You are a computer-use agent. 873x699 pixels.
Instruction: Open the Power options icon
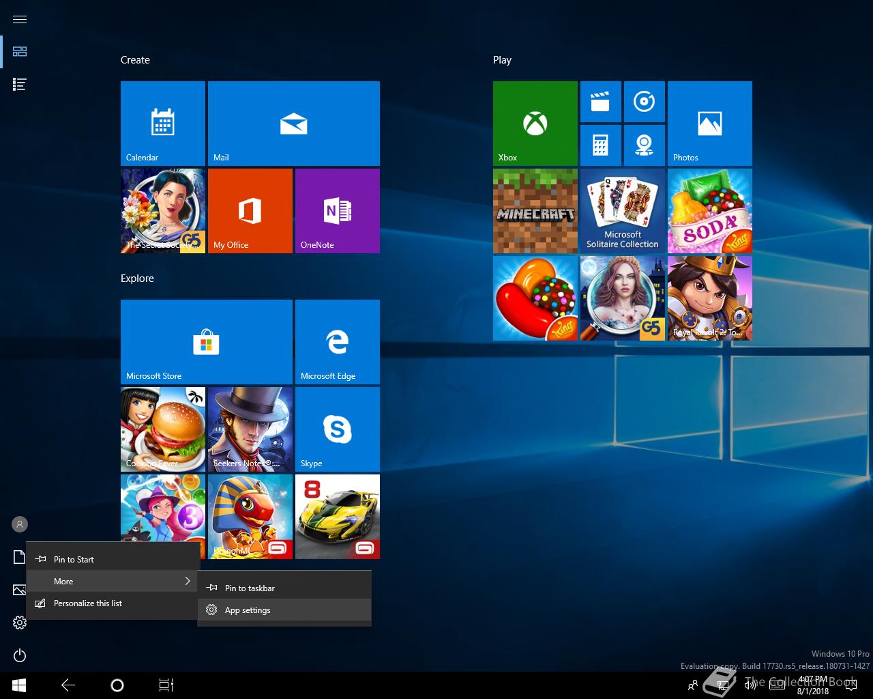click(20, 655)
